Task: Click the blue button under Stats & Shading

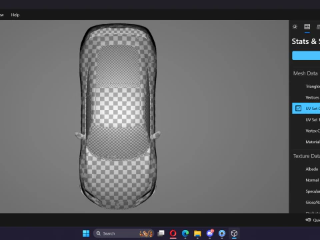Action: 306,55
